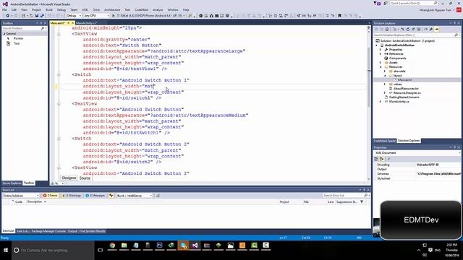
Task: Select AboutResources.txt in Solution Explorer
Action: (x=406, y=88)
